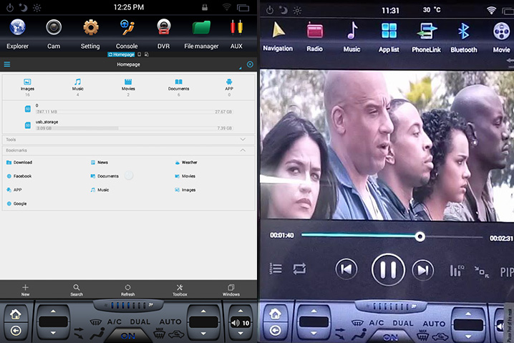The height and width of the screenshot is (343, 514).
Task: Open the Images bookmark
Action: [x=185, y=190]
